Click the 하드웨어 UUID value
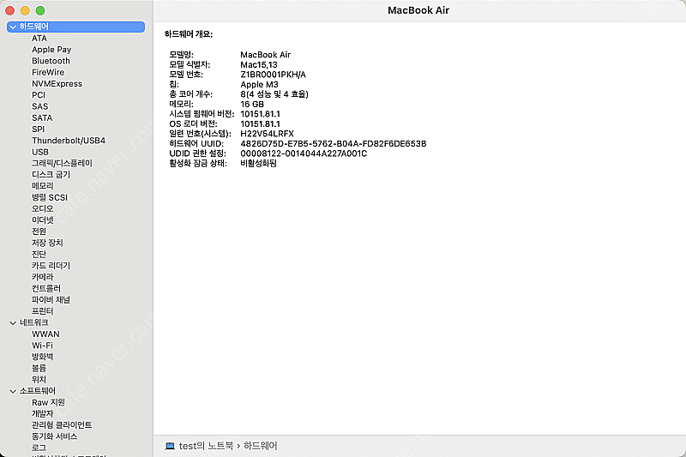 click(334, 144)
